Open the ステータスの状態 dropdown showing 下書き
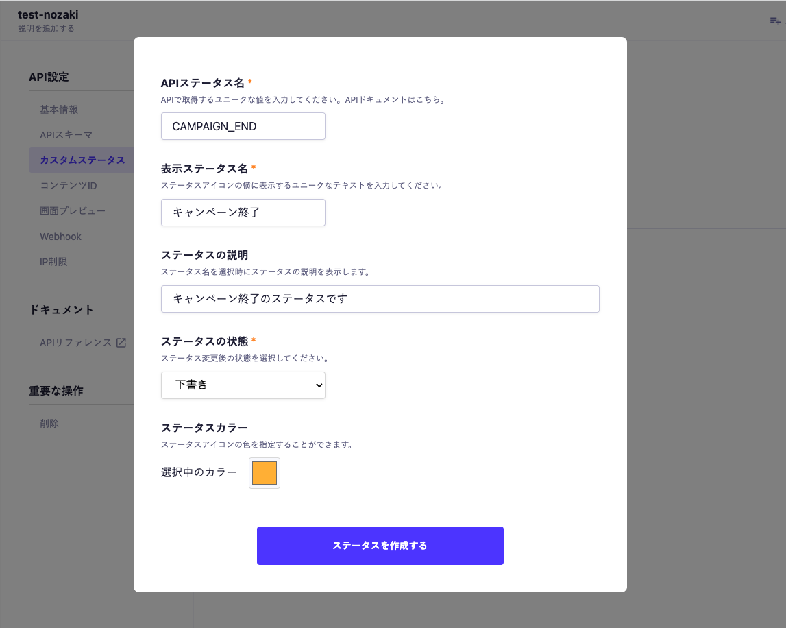This screenshot has height=628, width=786. point(243,385)
